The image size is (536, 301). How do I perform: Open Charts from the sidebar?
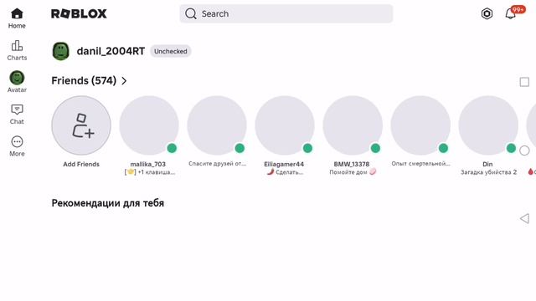(x=17, y=50)
